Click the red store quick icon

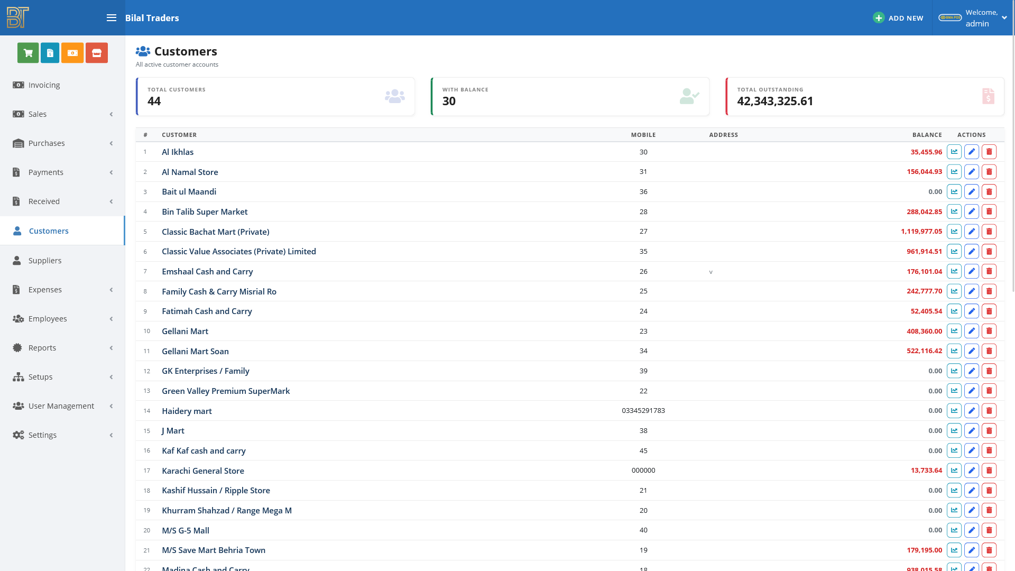click(97, 53)
